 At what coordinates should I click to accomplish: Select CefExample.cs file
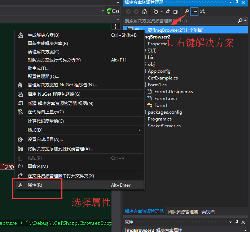(163, 78)
